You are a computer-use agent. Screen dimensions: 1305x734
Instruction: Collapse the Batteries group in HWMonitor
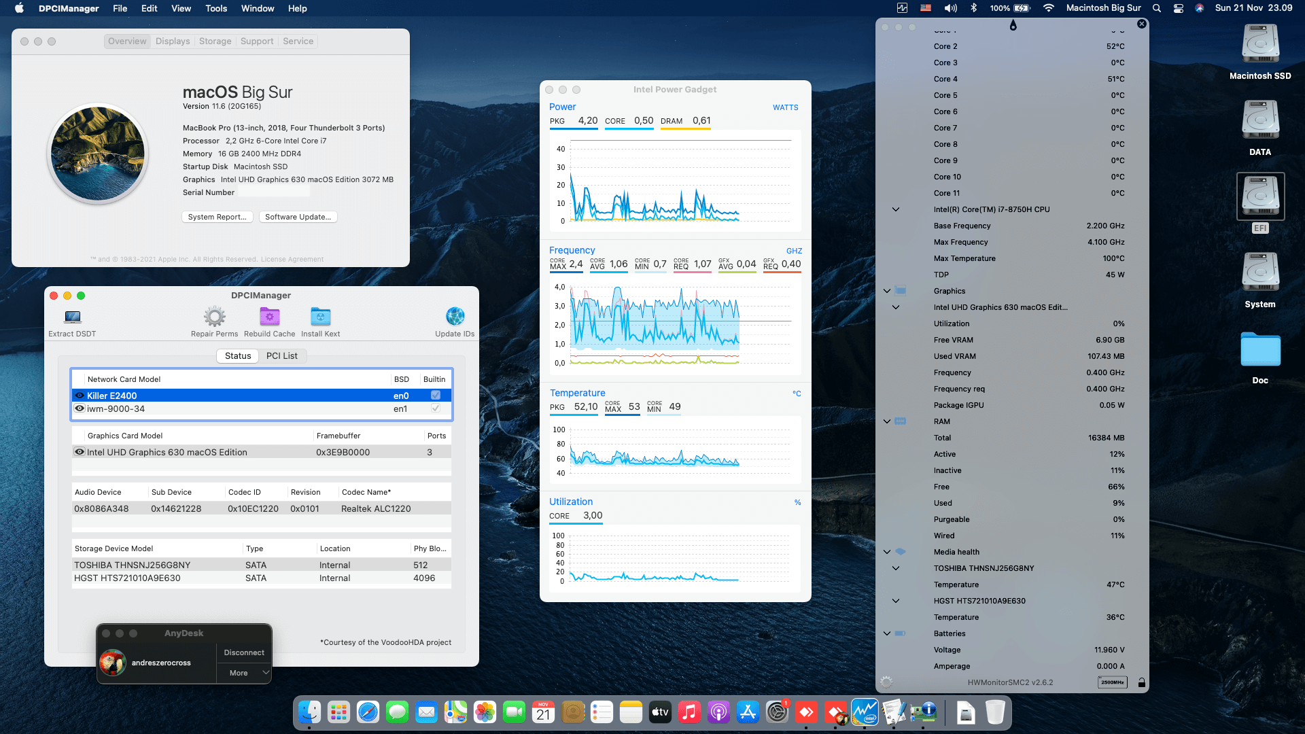point(887,633)
